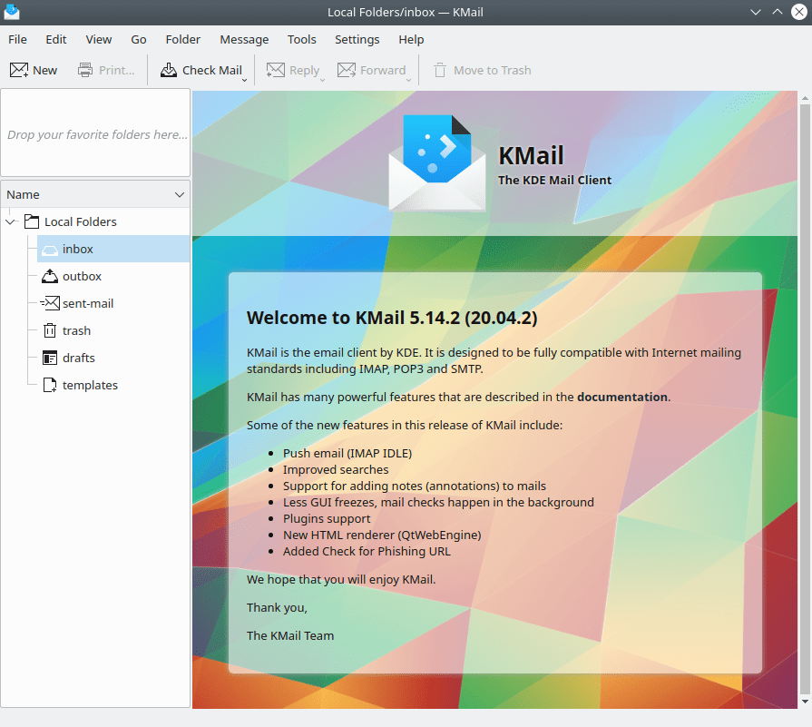Click the New message icon
Image resolution: width=812 pixels, height=727 pixels.
(x=19, y=69)
